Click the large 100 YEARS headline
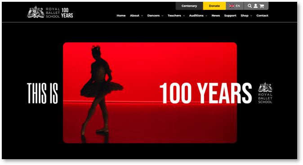 (x=205, y=93)
